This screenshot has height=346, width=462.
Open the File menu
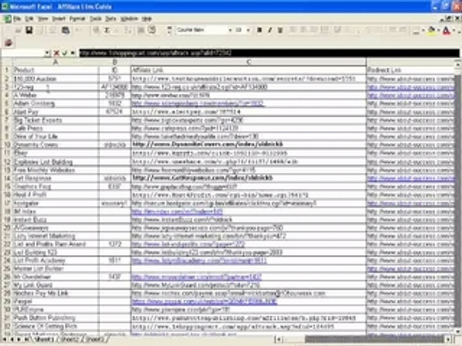[17, 19]
